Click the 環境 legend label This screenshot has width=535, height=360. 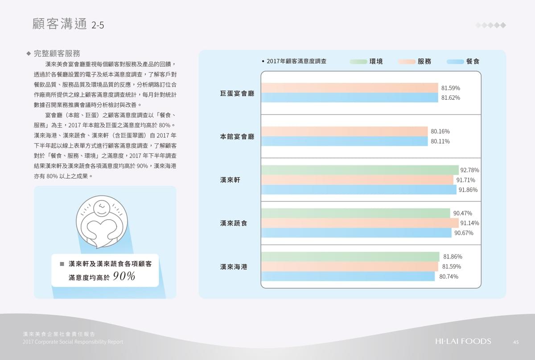[376, 61]
